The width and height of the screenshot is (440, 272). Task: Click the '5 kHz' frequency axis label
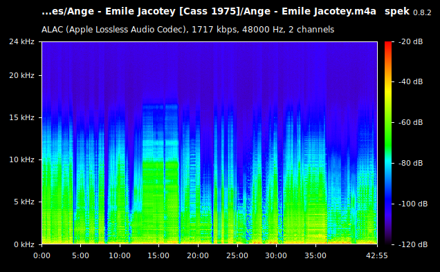tap(24, 202)
